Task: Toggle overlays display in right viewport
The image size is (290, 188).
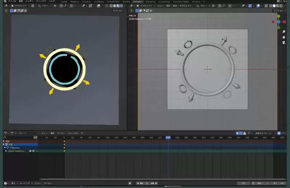Action: (259, 6)
